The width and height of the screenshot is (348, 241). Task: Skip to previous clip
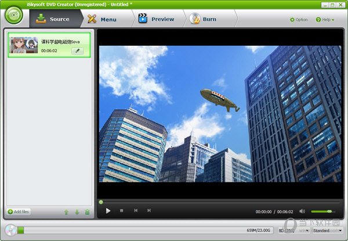pyautogui.click(x=136, y=211)
